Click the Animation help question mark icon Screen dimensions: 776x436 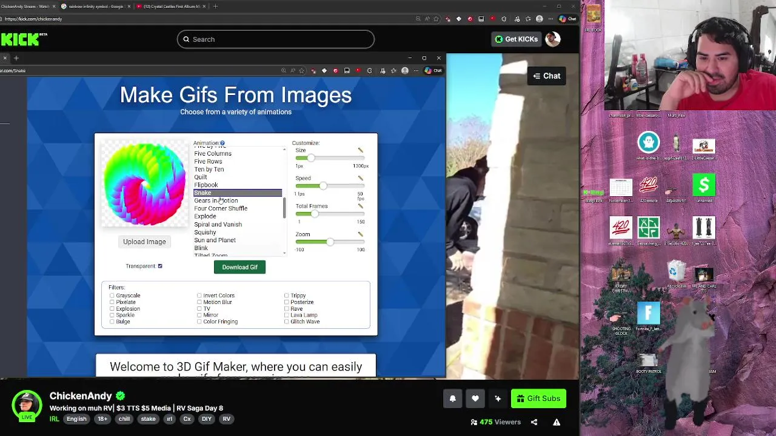point(222,144)
